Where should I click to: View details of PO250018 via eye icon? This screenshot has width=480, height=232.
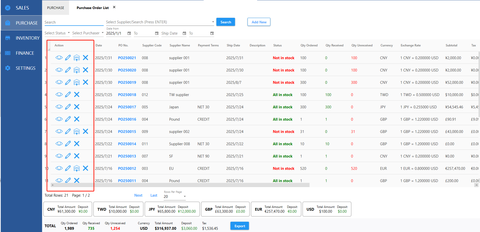point(59,95)
